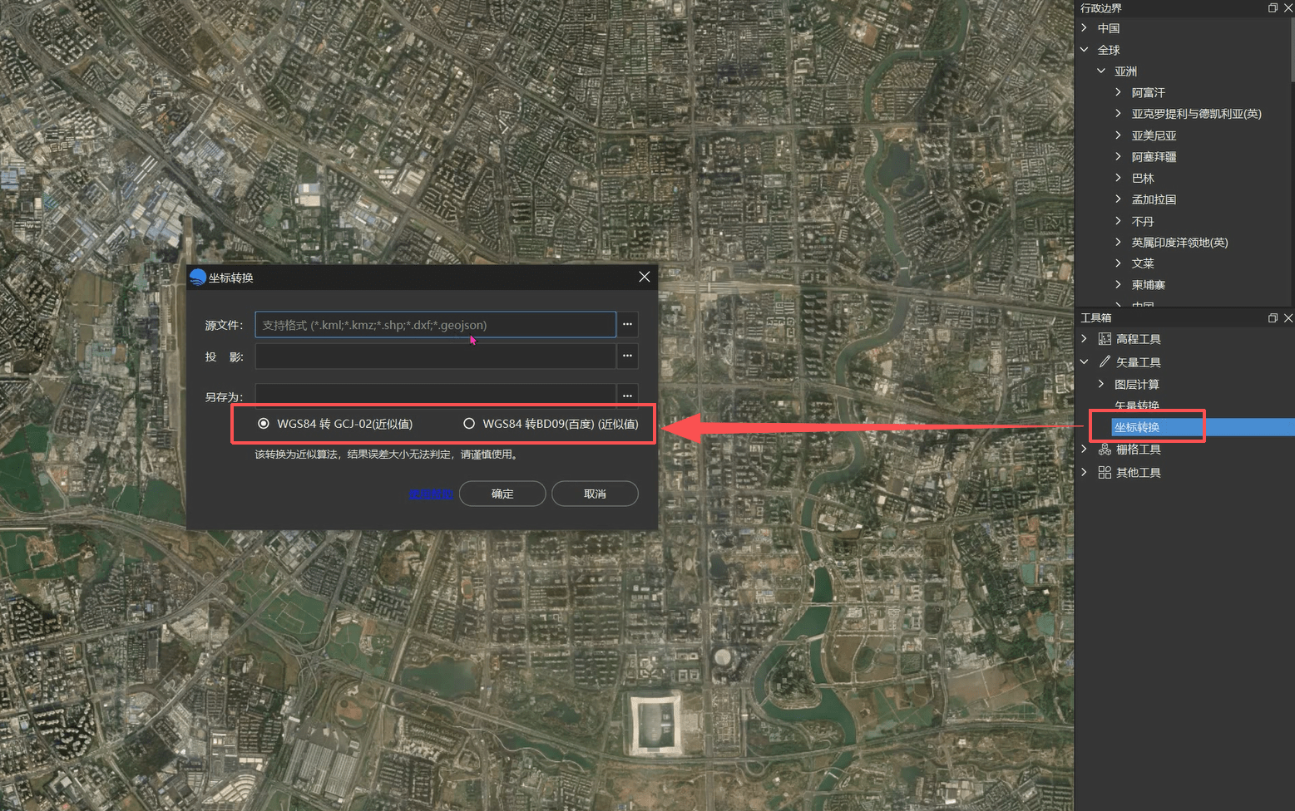
Task: Expand the 文莱 node arrow
Action: coord(1118,263)
